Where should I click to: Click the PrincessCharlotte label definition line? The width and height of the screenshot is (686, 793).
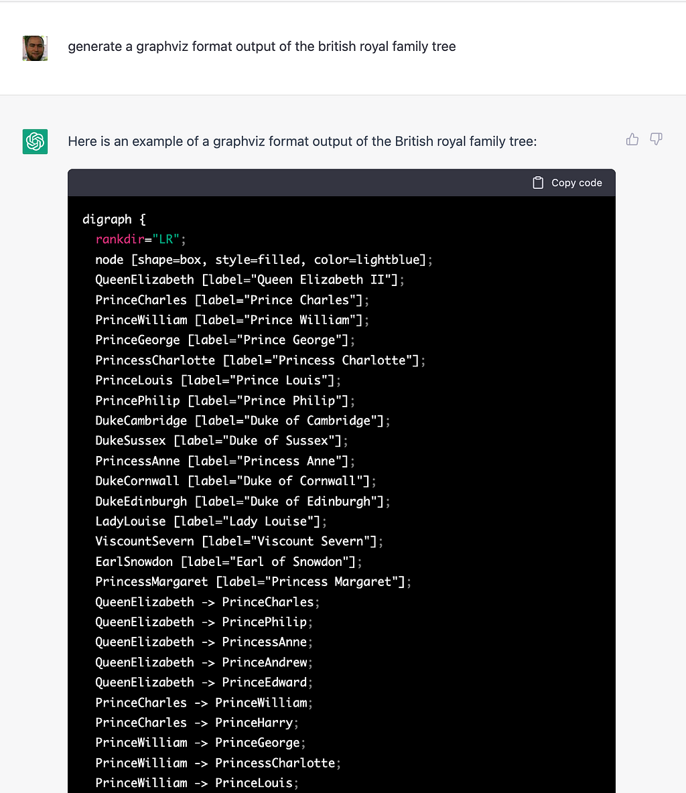tap(260, 360)
